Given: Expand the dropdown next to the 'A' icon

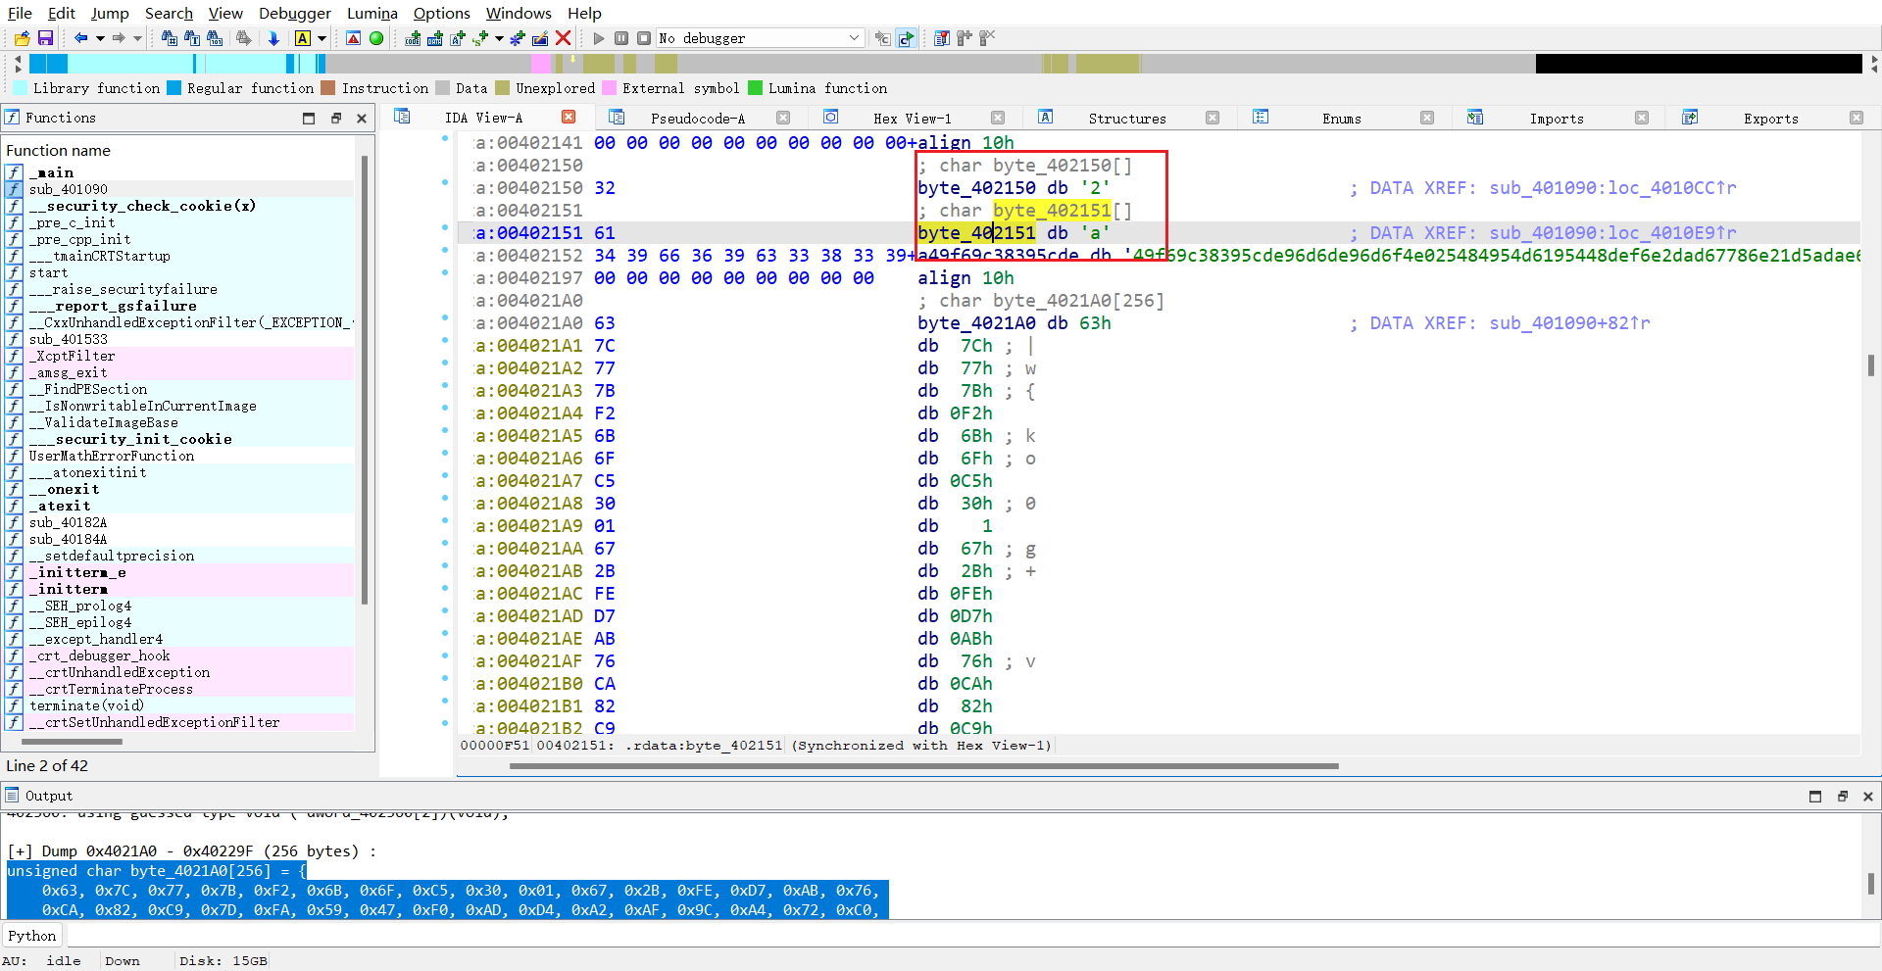Looking at the screenshot, I should click(x=322, y=38).
